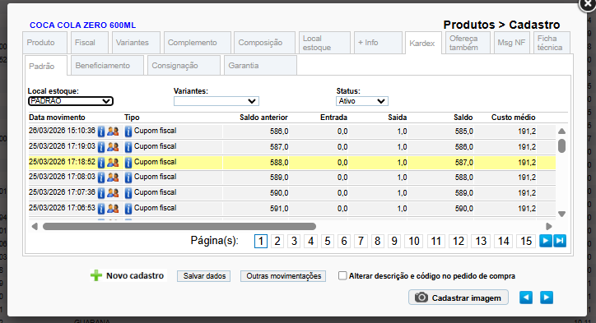Click the info icon beside 25/03/2026 17:18:52 date
The width and height of the screenshot is (596, 323).
(101, 163)
